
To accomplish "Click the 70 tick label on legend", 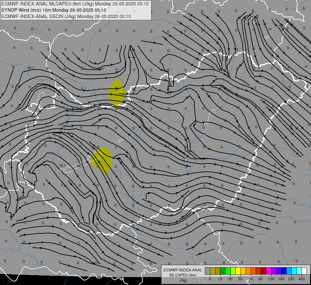I will 251,279.
